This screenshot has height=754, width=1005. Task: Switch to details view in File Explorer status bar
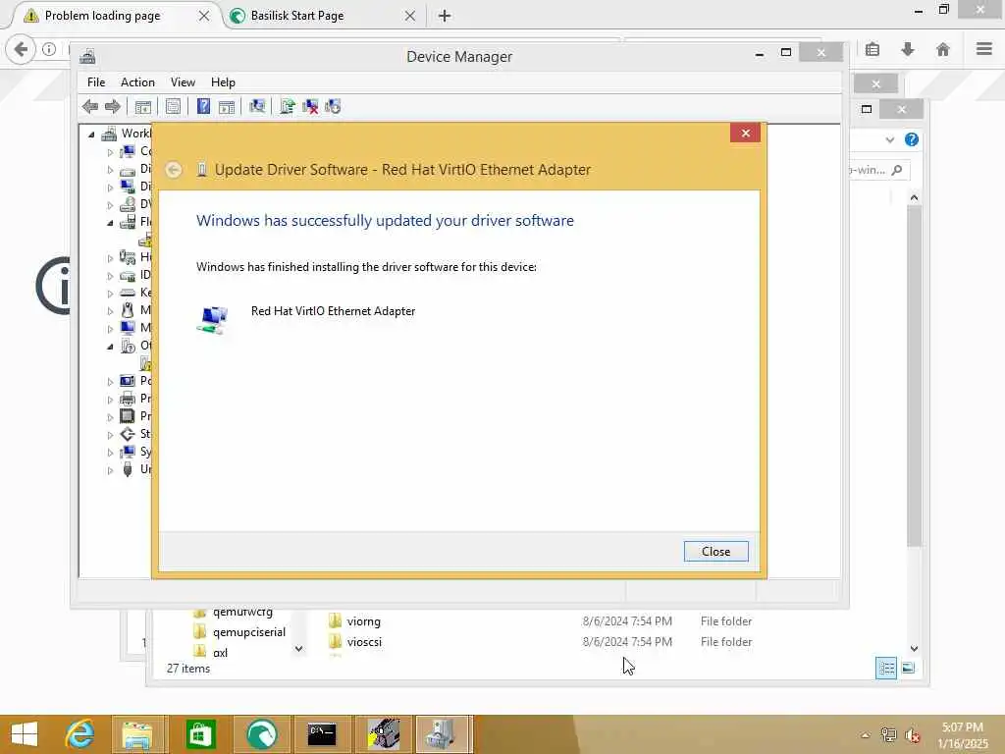click(886, 668)
